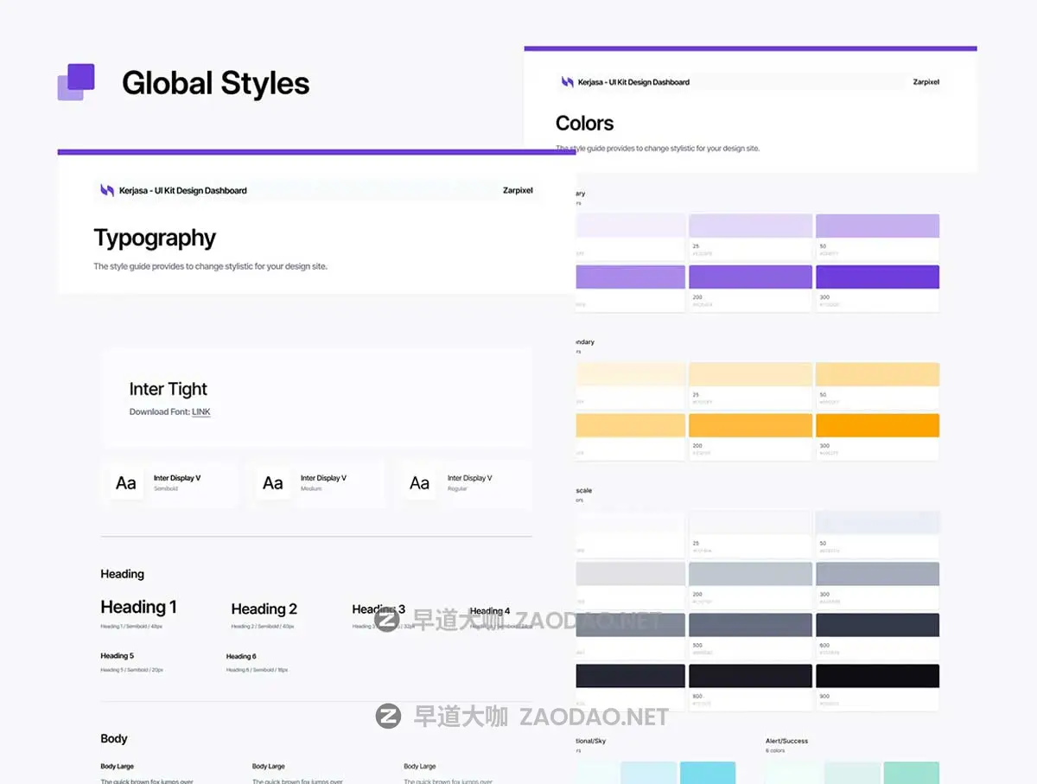Click the Kerjasa logo in the Typography header

pyautogui.click(x=107, y=190)
